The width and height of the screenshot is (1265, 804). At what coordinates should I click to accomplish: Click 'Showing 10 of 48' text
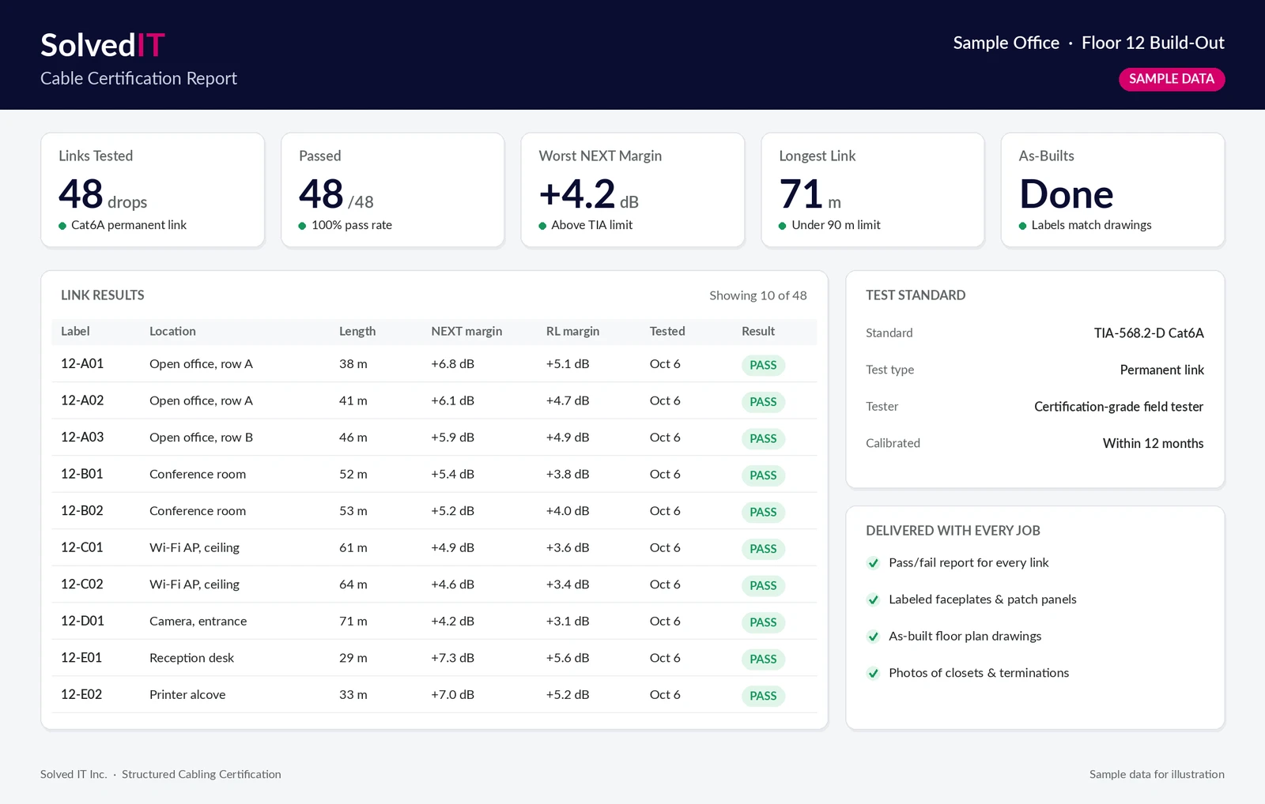pyautogui.click(x=758, y=295)
